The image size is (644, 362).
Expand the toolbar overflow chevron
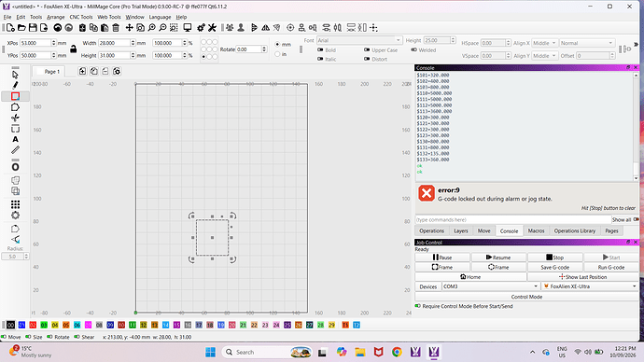click(x=636, y=44)
